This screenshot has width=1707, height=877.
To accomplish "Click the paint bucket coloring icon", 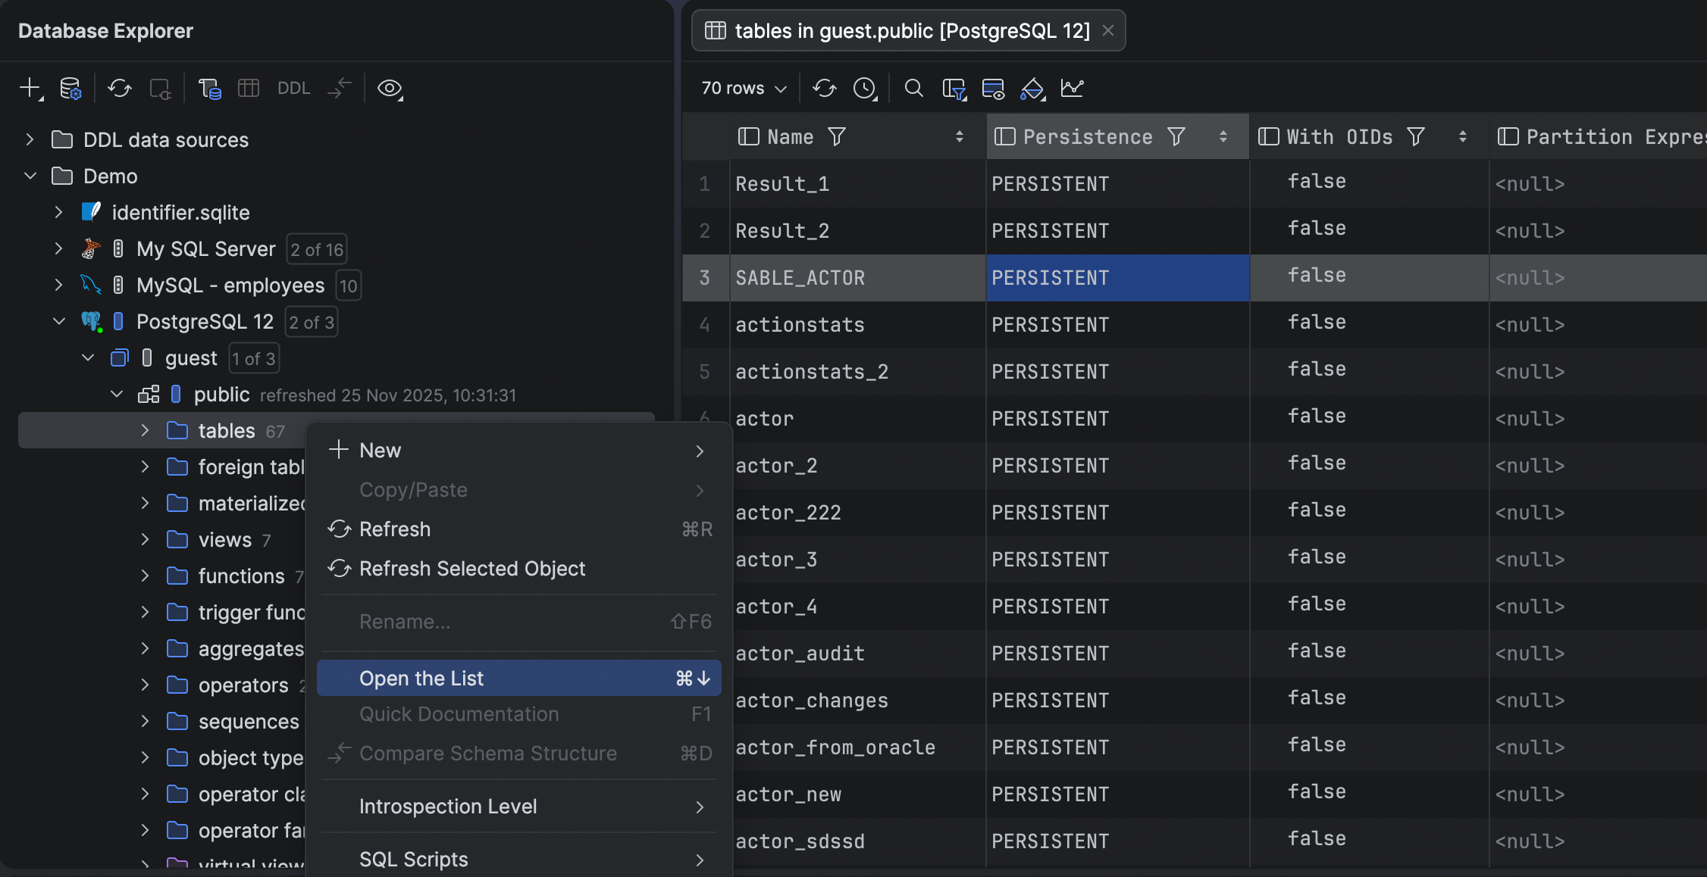I will [1032, 88].
